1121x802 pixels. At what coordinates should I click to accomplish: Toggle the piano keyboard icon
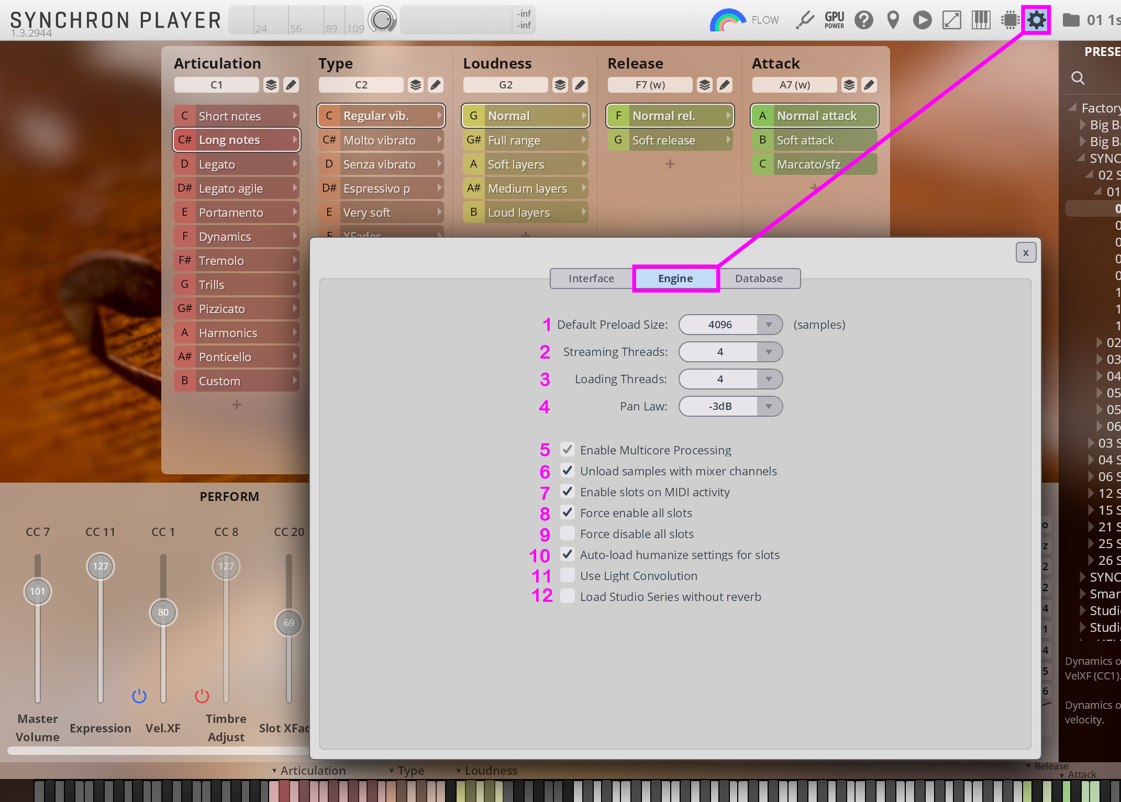[981, 20]
